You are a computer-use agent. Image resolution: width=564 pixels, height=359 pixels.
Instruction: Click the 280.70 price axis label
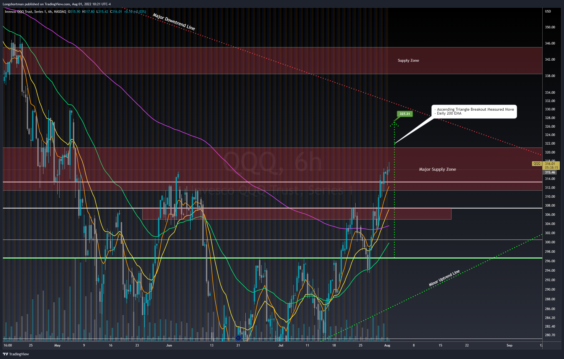(550, 335)
